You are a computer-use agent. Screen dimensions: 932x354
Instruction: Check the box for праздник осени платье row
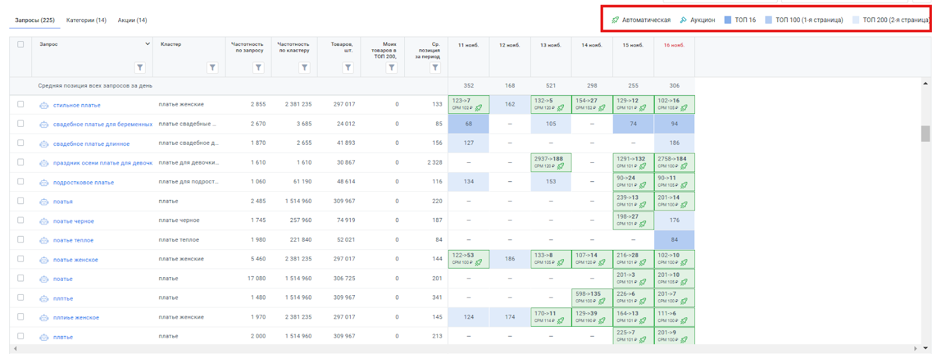pos(21,162)
